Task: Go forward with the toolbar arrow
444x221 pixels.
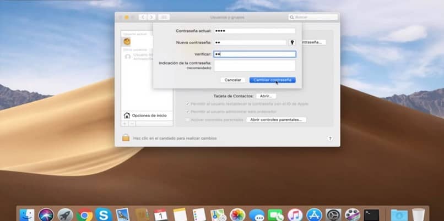Action: click(151, 17)
